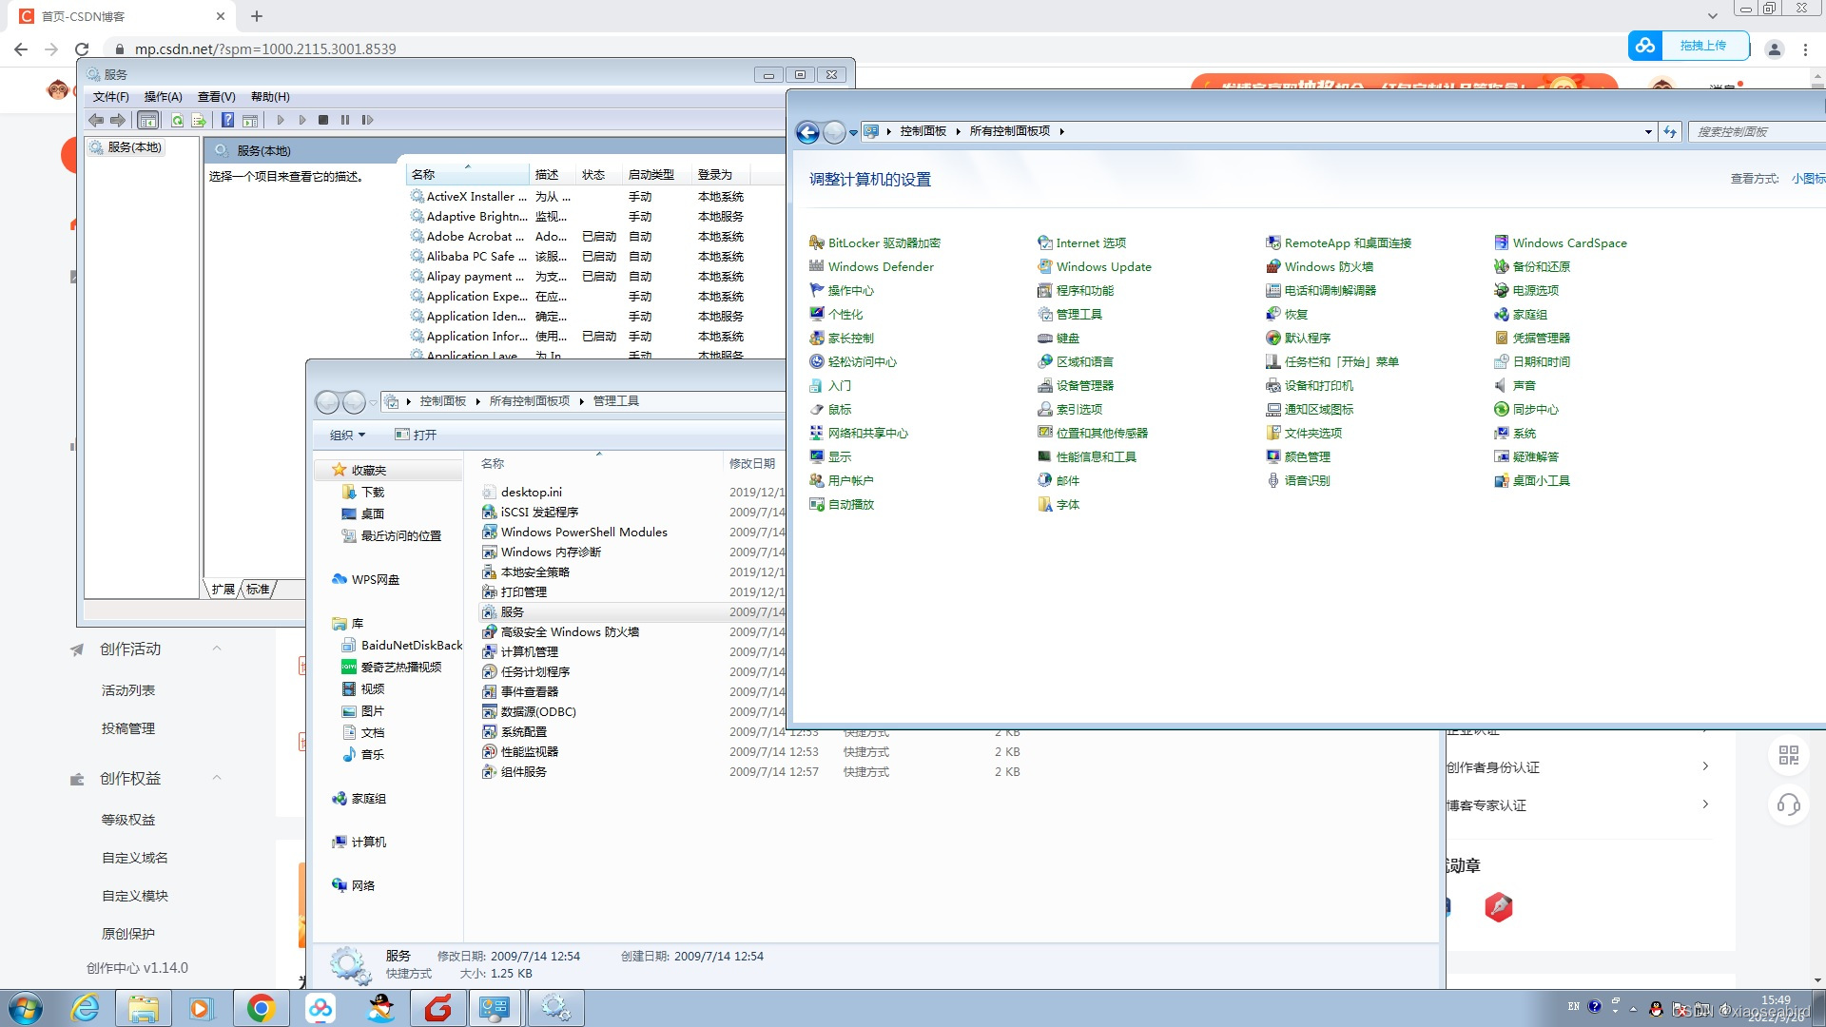Switch to the 标准 tab in Services

tap(258, 590)
